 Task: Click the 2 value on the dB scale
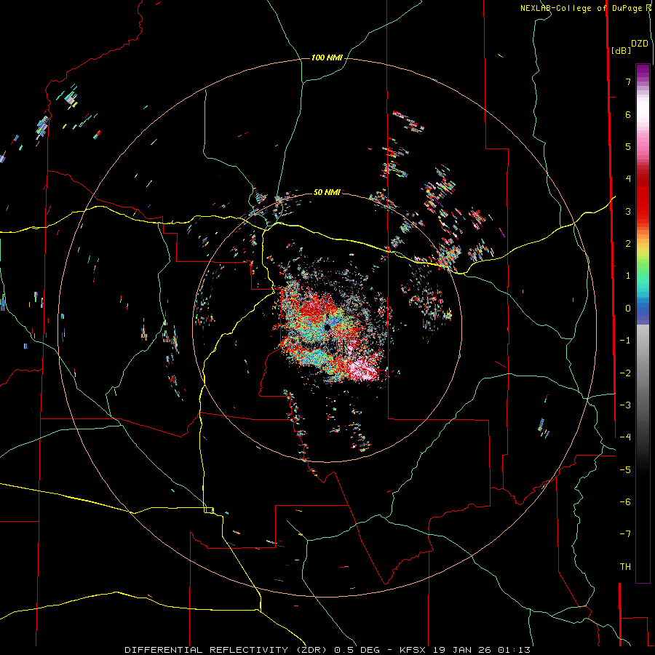(x=628, y=244)
